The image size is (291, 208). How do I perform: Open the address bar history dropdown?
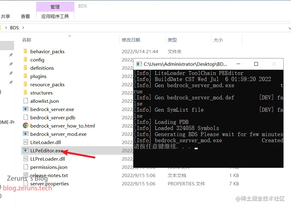(x=289, y=28)
